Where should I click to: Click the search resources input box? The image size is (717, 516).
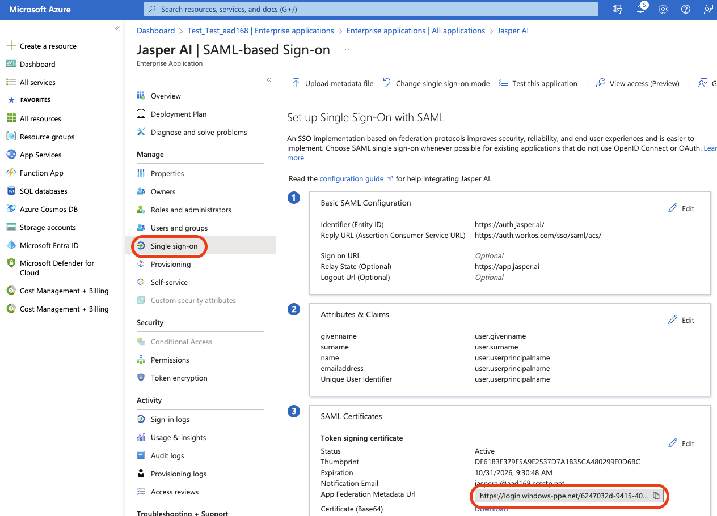point(371,9)
